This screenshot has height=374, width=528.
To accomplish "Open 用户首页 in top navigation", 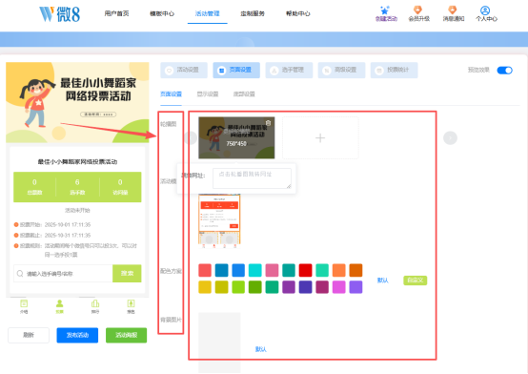I will coord(116,13).
